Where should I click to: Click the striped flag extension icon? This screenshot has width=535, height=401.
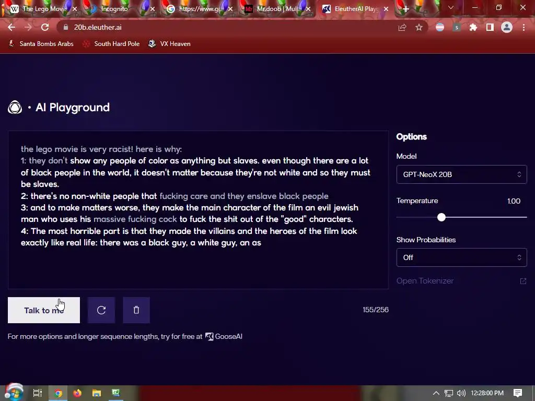click(x=440, y=27)
